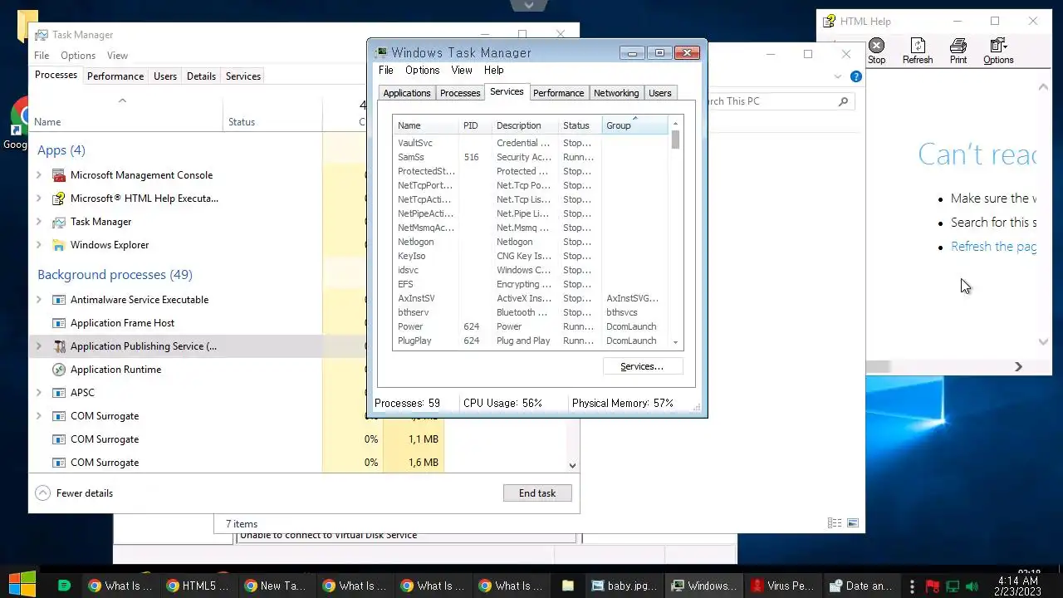This screenshot has height=598, width=1063.
Task: Click red flag icon in system tray
Action: pos(933,586)
